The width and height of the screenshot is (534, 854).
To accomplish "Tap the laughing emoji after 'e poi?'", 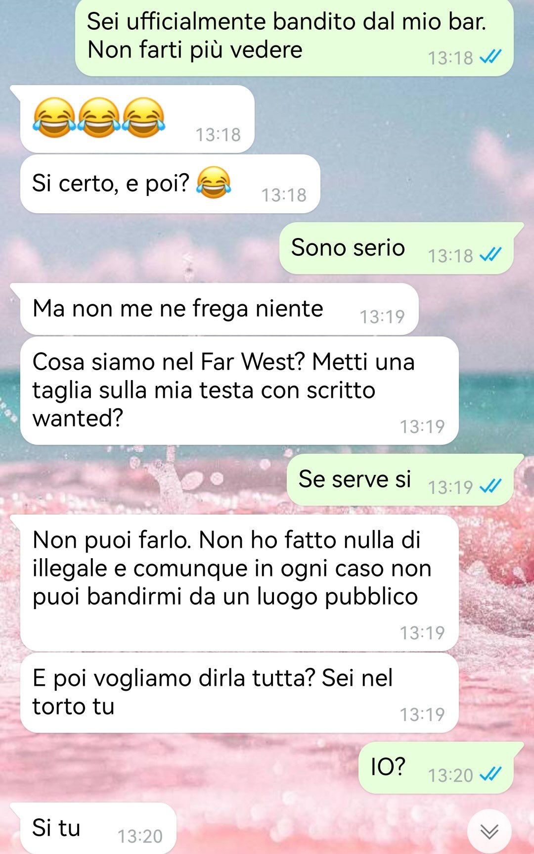I will [x=214, y=183].
